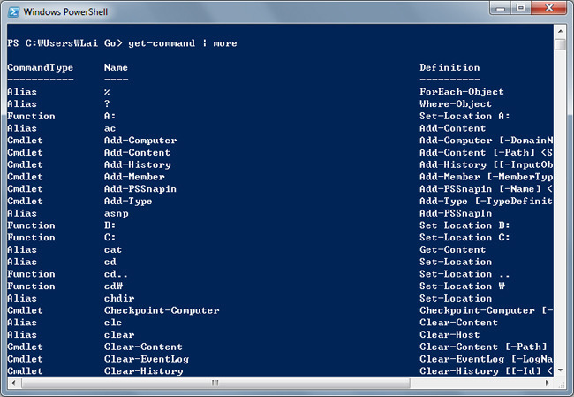
Task: Maximize the Windows PowerShell window
Action: pos(521,8)
